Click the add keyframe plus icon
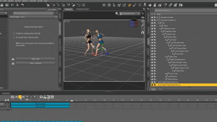Image resolution: width=217 pixels, height=122 pixels. point(45,97)
